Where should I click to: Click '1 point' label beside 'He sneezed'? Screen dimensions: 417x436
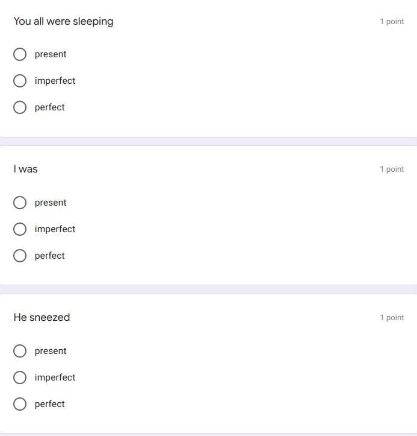tap(392, 317)
